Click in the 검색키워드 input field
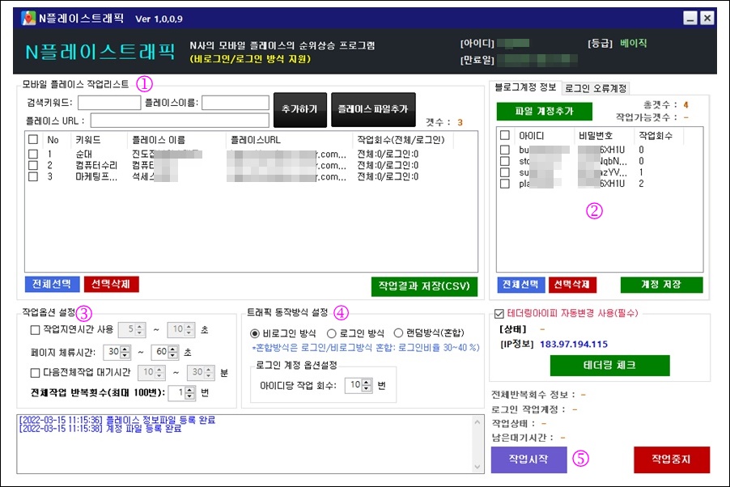The image size is (730, 487). (x=109, y=103)
